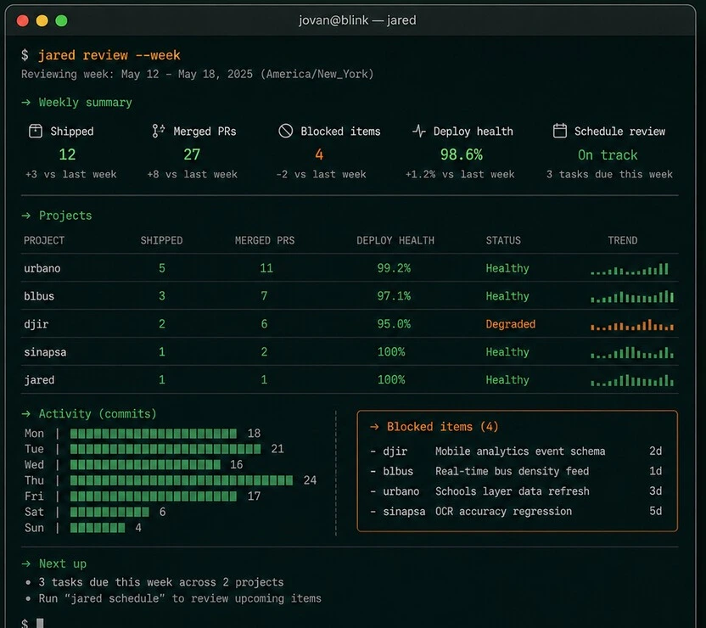706x628 pixels.
Task: Click the 'Healthy' status for sinapsa
Action: (x=507, y=352)
